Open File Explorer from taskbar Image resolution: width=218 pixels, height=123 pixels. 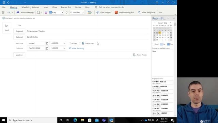pyautogui.click(x=82, y=120)
